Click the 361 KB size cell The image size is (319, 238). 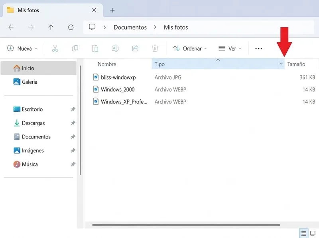pos(307,77)
